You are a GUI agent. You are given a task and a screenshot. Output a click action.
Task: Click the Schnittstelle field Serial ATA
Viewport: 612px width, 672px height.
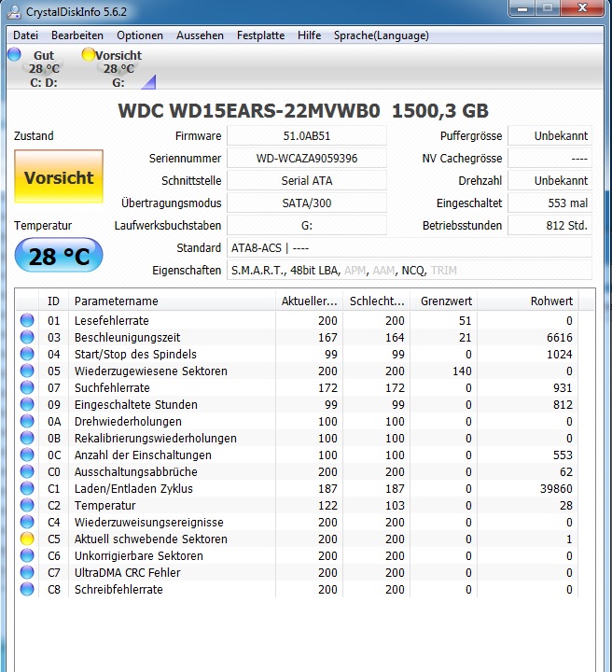click(307, 180)
